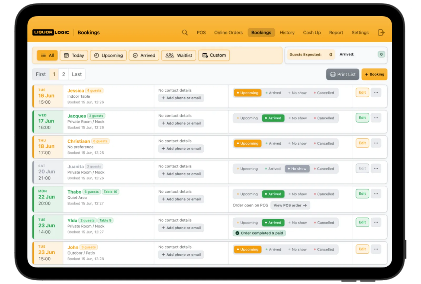Open Online Orders page

228,33
